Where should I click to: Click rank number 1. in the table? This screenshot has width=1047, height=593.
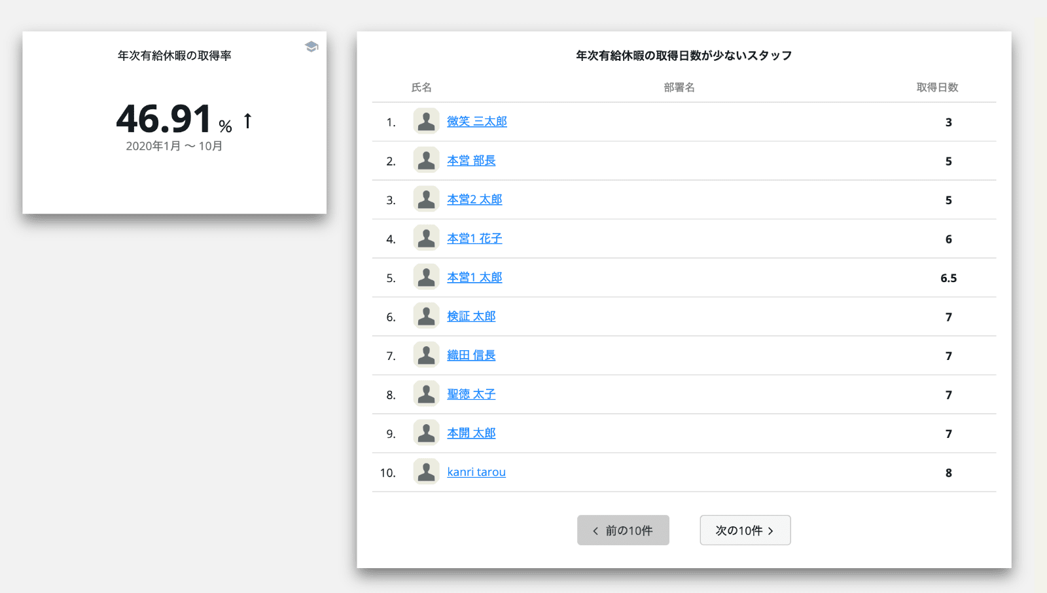[391, 122]
